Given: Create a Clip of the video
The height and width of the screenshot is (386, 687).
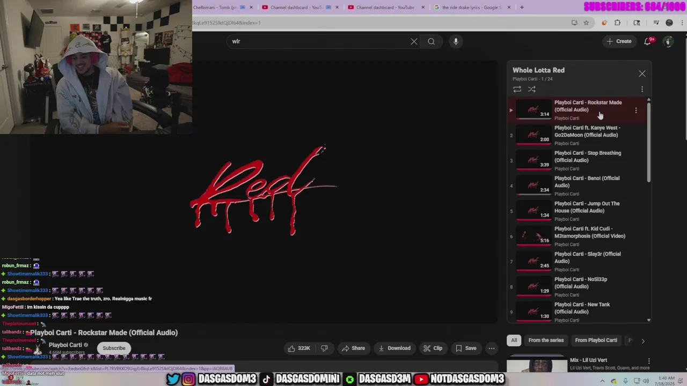Looking at the screenshot, I should click(433, 348).
